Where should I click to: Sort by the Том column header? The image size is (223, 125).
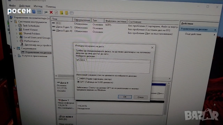point(62,19)
